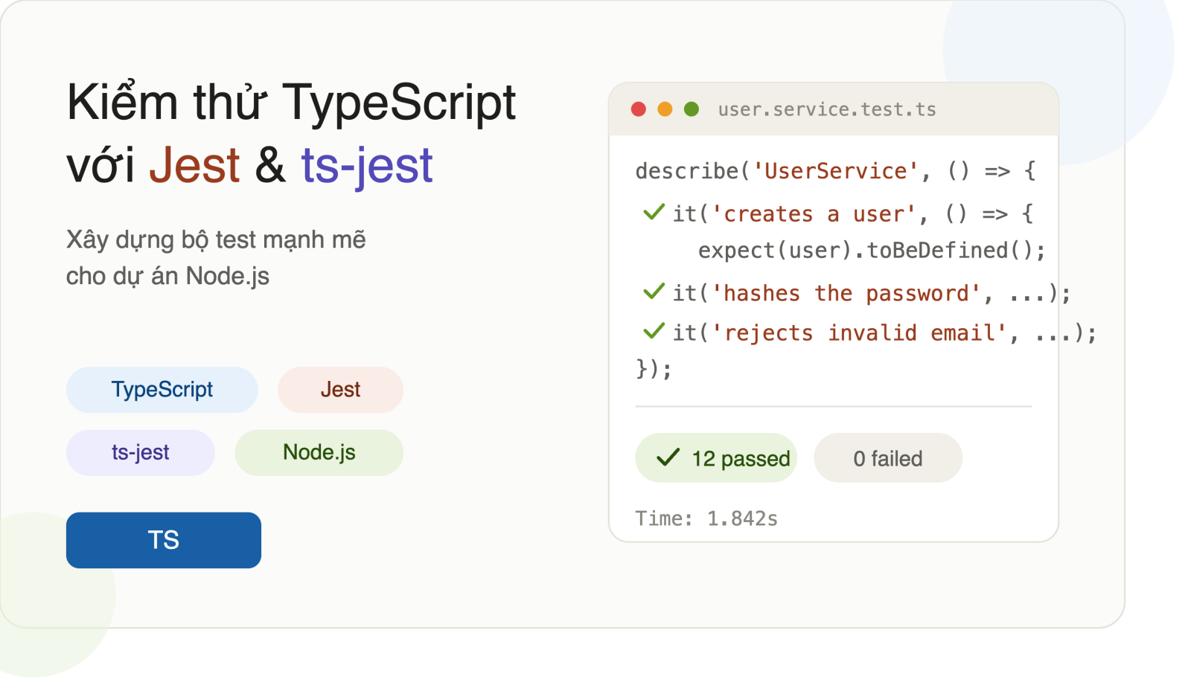
Task: Click the 'rejects invalid email' string in code
Action: 860,332
